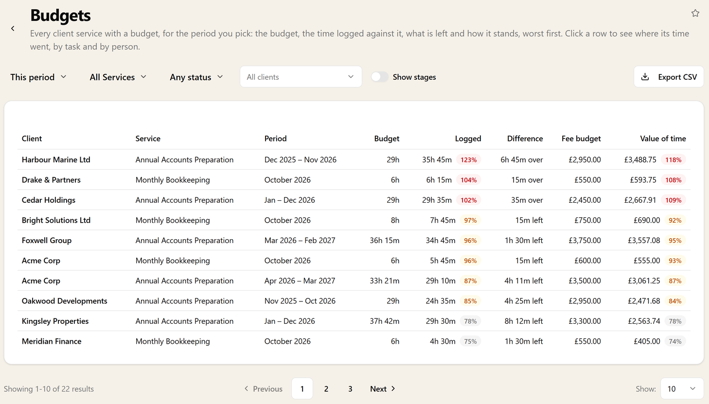Click the Budgets page title
This screenshot has height=404, width=709.
click(x=60, y=15)
